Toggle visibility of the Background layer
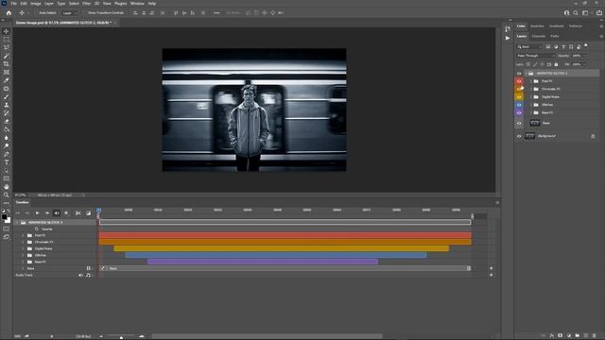 pos(519,136)
